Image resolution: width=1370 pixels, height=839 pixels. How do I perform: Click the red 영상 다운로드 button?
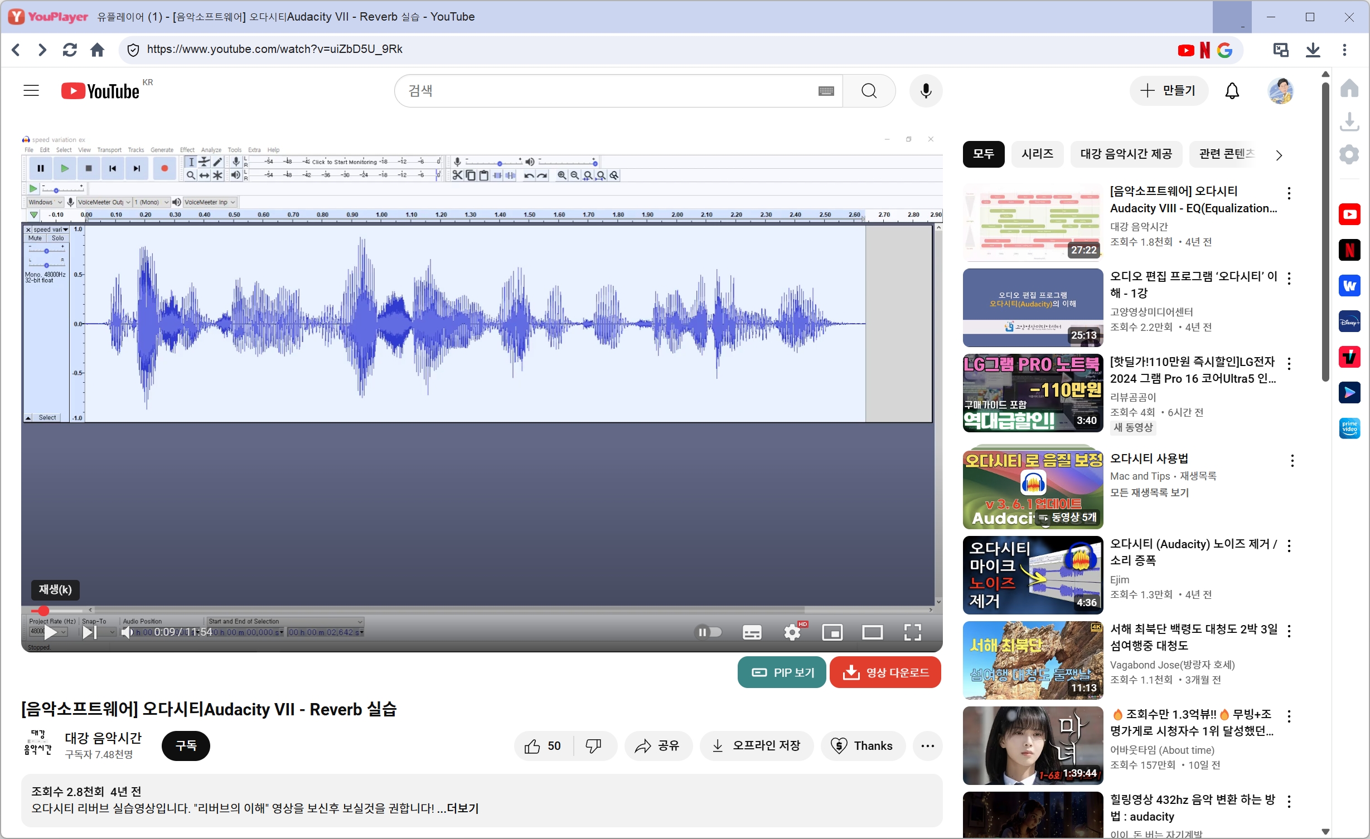[885, 672]
